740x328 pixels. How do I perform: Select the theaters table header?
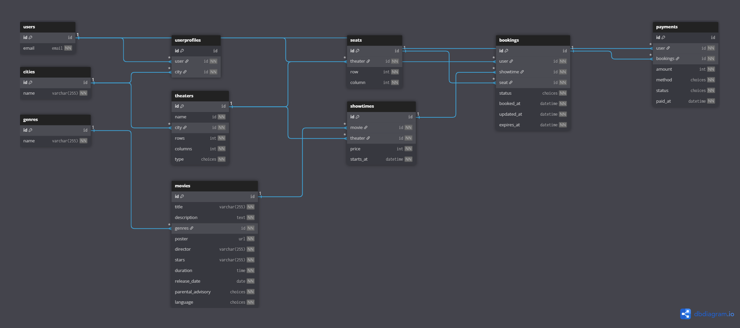pyautogui.click(x=200, y=96)
